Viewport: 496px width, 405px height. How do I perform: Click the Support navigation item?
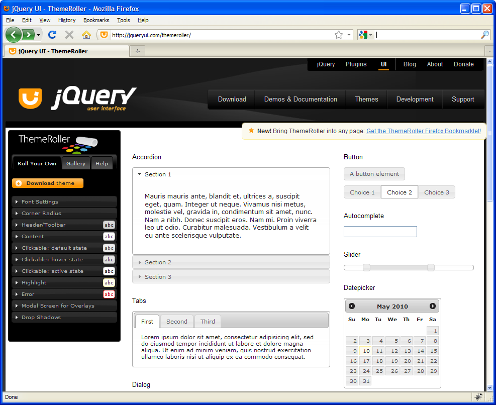click(463, 99)
